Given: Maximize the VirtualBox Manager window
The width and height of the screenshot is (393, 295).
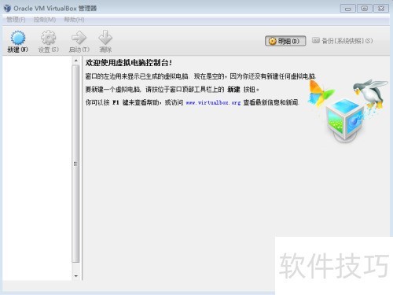Looking at the screenshot, I should point(364,9).
